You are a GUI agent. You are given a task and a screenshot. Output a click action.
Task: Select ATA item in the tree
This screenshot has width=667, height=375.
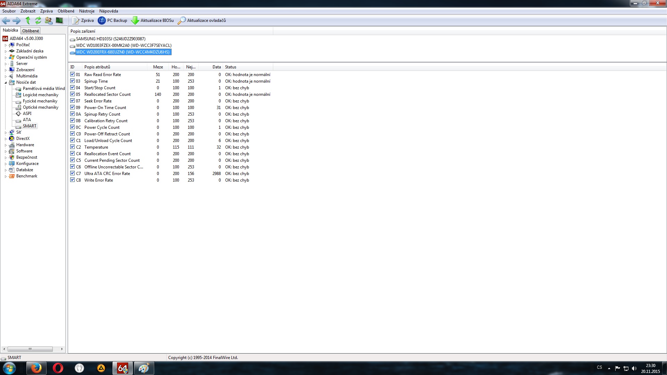click(27, 120)
